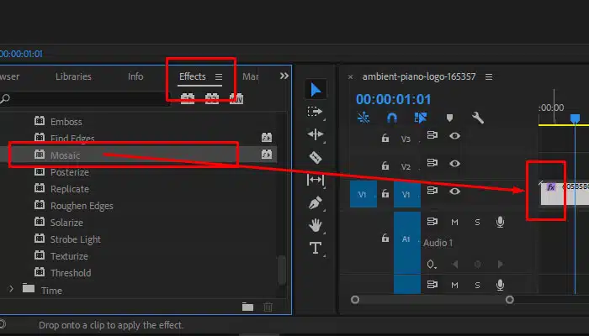This screenshot has width=589, height=336.
Task: Toggle Snap in Timeline magnet
Action: click(x=392, y=118)
